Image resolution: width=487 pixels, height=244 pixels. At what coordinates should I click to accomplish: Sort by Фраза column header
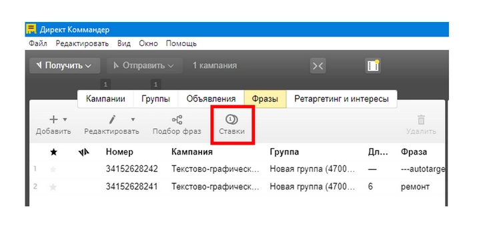tap(414, 152)
